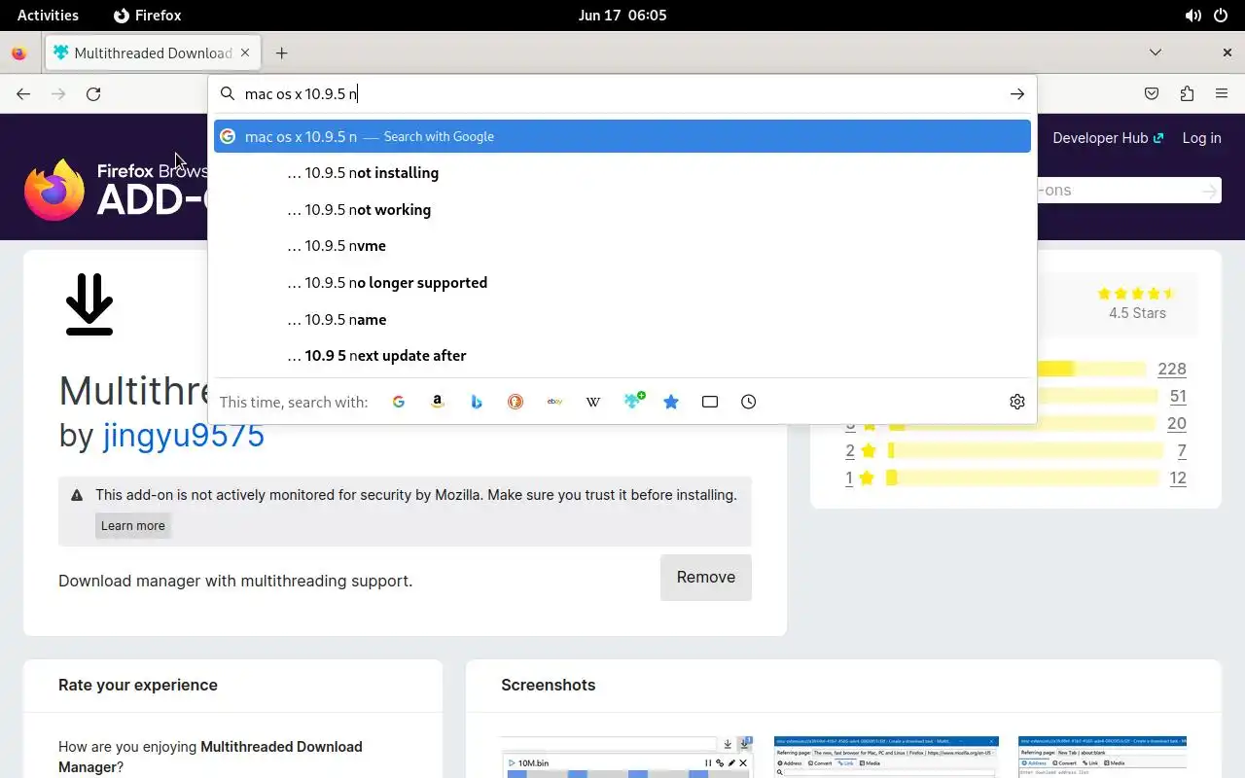Click the Learn more button
The image size is (1245, 778).
(133, 526)
